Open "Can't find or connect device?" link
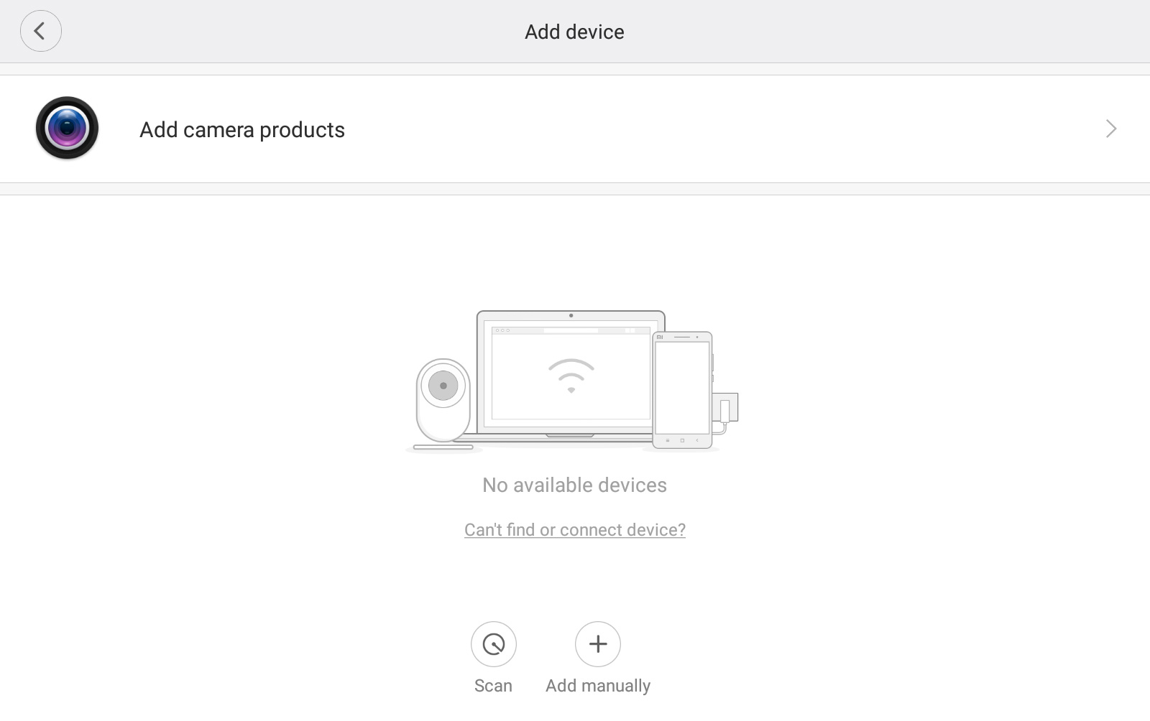1150x721 pixels. click(x=574, y=530)
